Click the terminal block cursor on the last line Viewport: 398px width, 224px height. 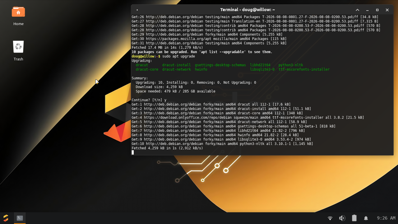pyautogui.click(x=133, y=152)
